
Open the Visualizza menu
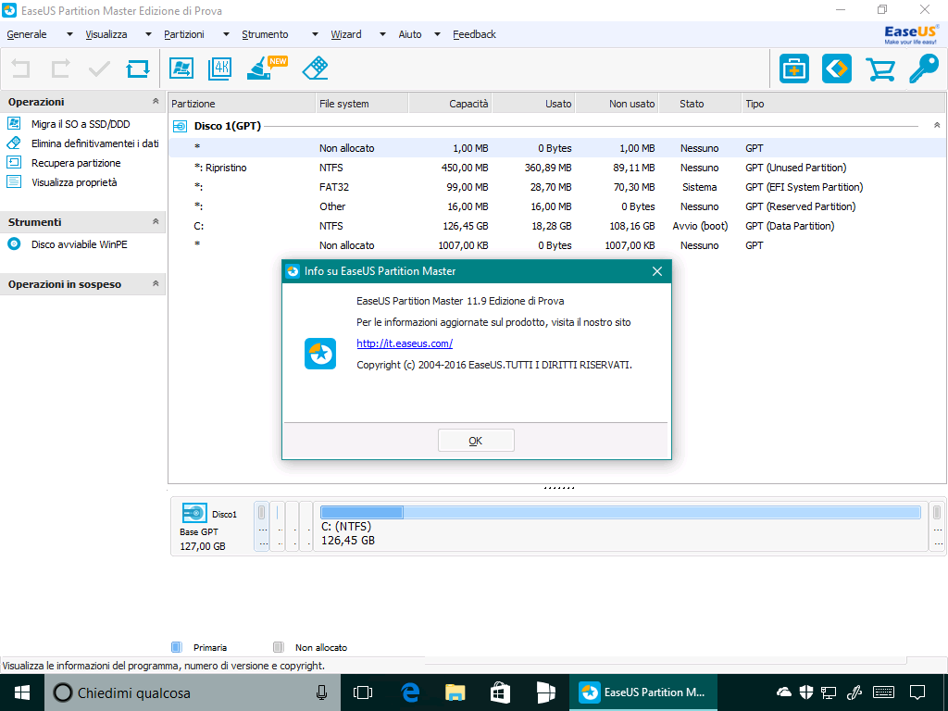pyautogui.click(x=106, y=34)
